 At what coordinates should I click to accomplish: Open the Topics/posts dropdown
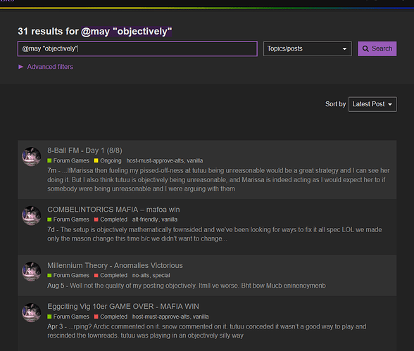click(307, 49)
